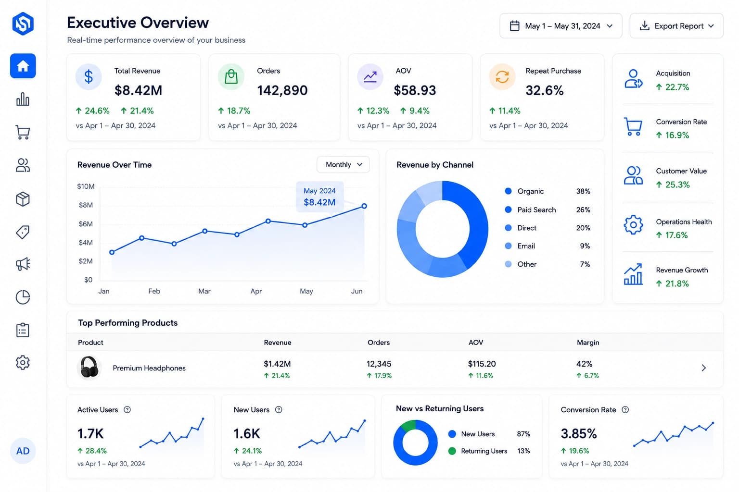Click the Other legend color dot
The height and width of the screenshot is (492, 739).
click(508, 264)
